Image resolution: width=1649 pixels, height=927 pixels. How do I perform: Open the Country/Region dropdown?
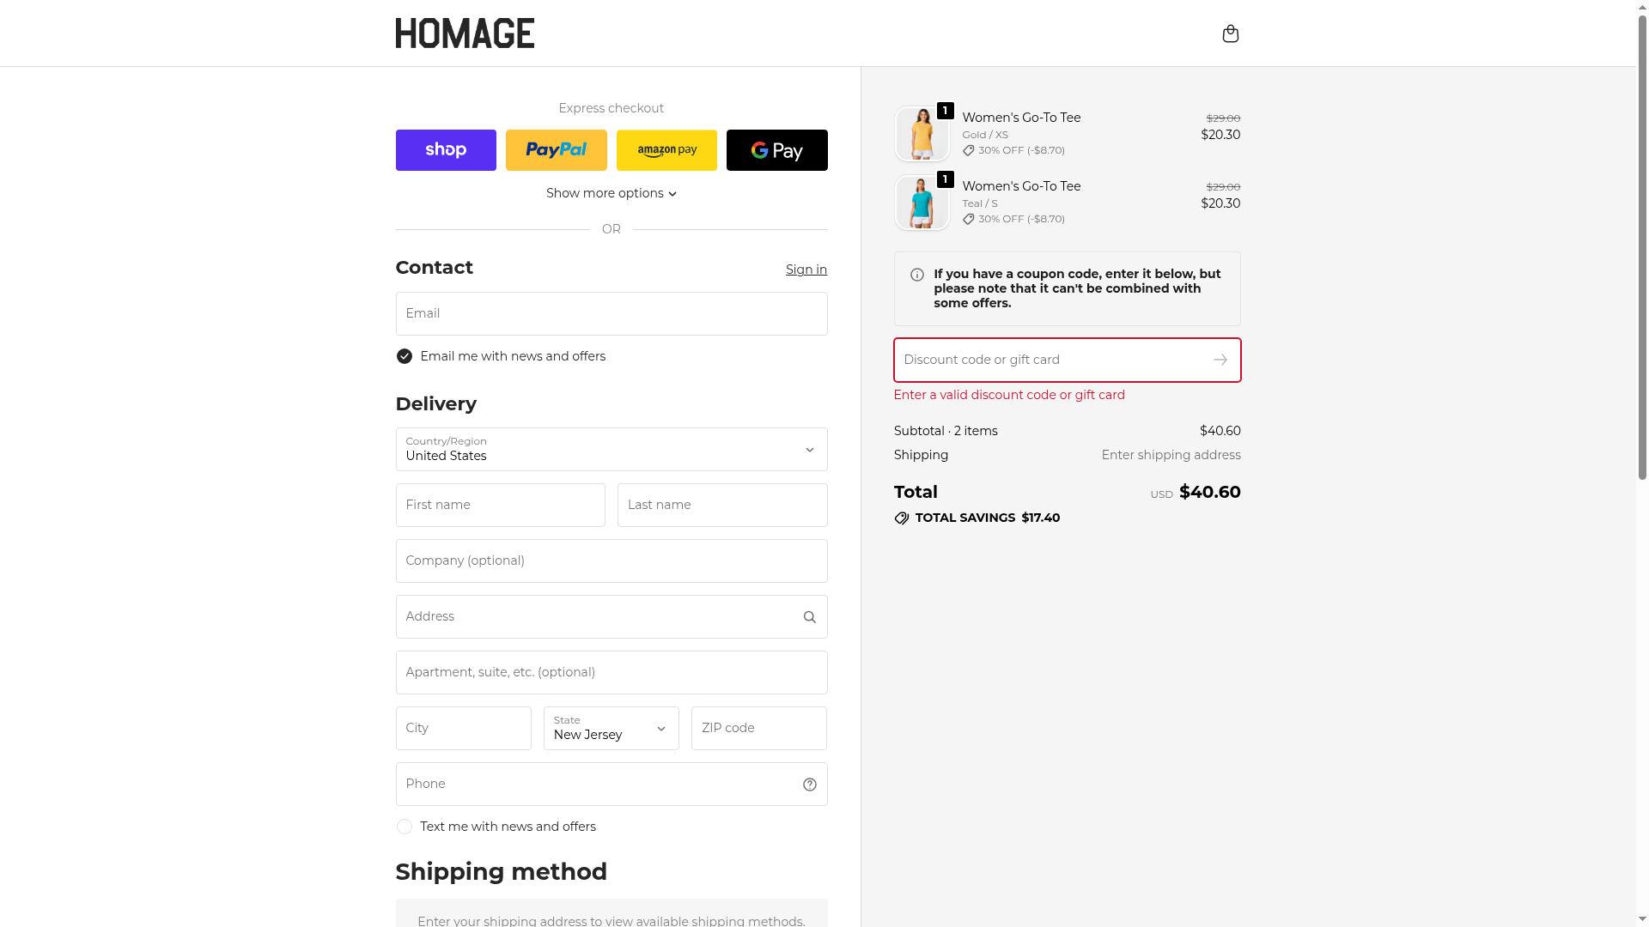(611, 450)
